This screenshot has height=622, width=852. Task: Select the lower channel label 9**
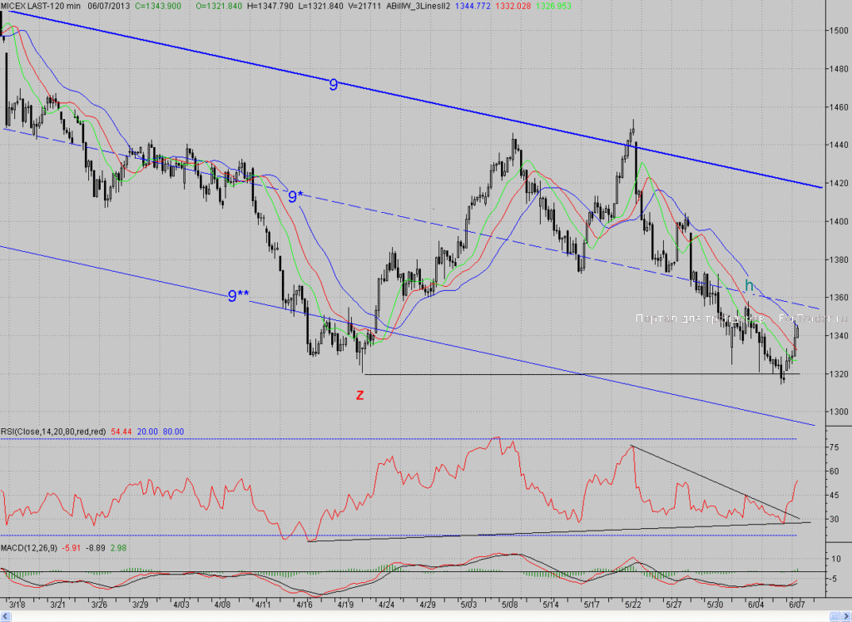tap(238, 295)
